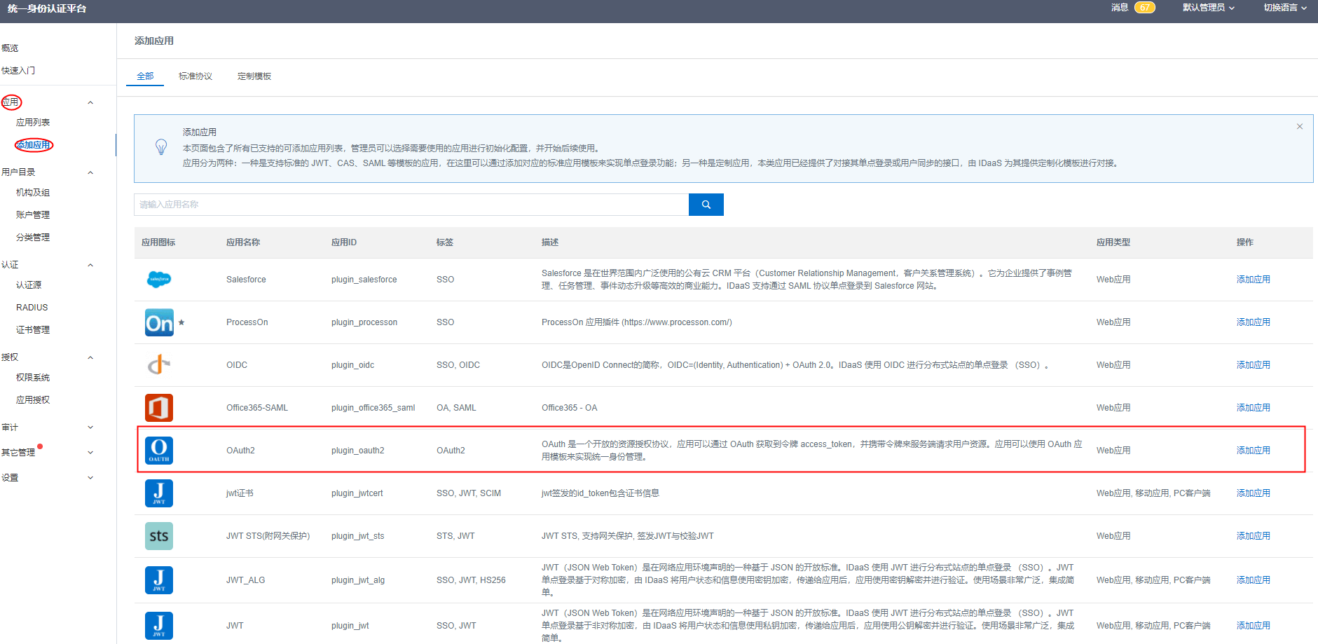Open the 默认管理员 account dropdown
Screen dimensions: 1318x644
tap(1208, 8)
